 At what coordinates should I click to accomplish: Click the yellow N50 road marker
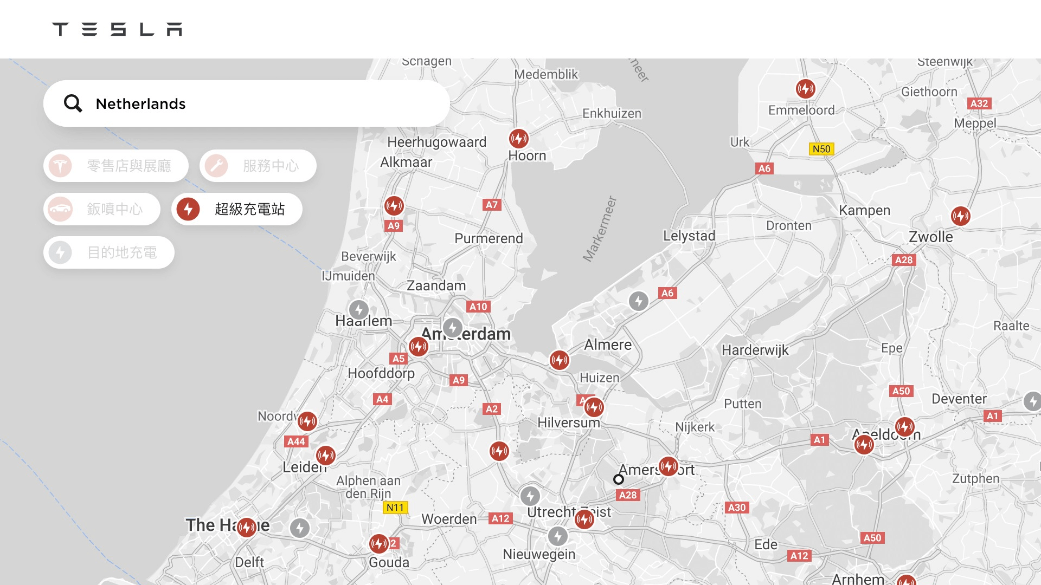pos(821,149)
